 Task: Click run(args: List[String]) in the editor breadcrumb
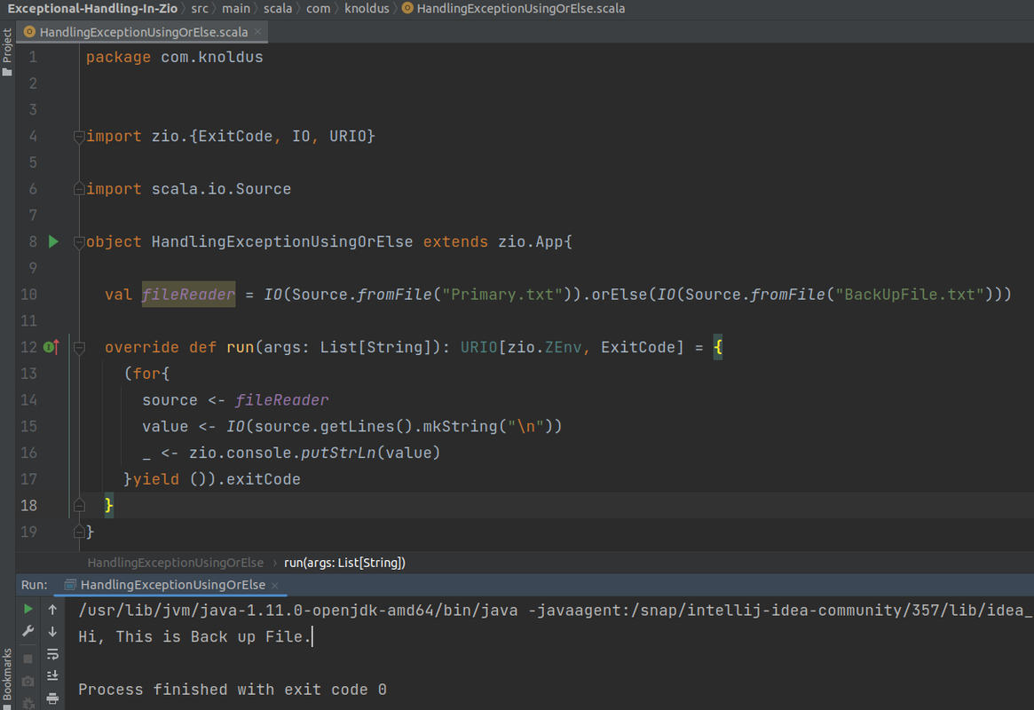coord(344,563)
